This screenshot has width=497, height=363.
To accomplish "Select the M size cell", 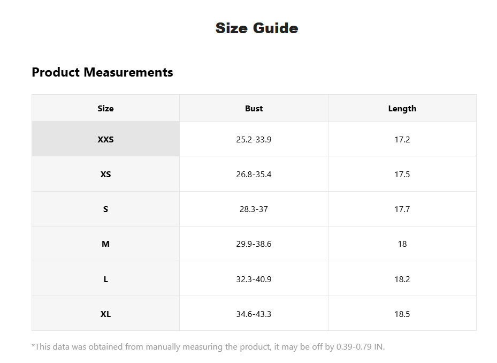I will pyautogui.click(x=105, y=244).
